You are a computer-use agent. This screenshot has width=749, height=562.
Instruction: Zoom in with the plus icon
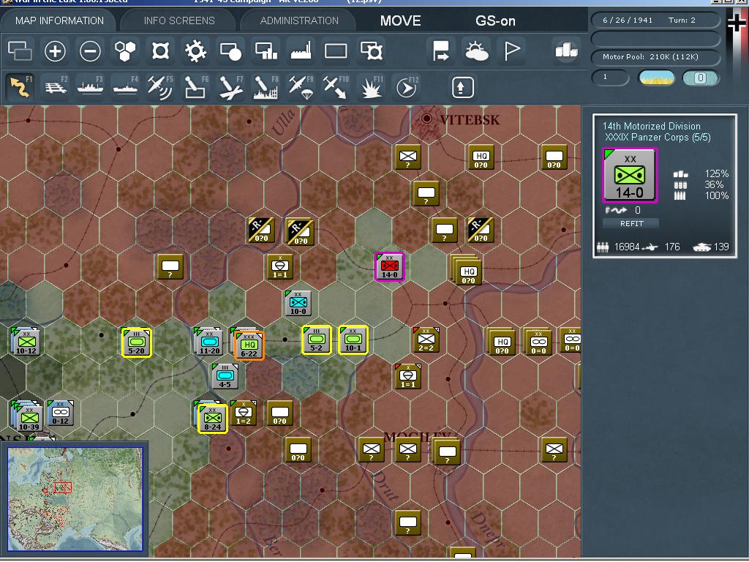click(x=55, y=50)
